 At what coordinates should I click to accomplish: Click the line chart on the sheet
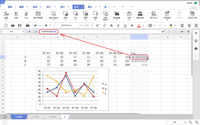[73, 89]
